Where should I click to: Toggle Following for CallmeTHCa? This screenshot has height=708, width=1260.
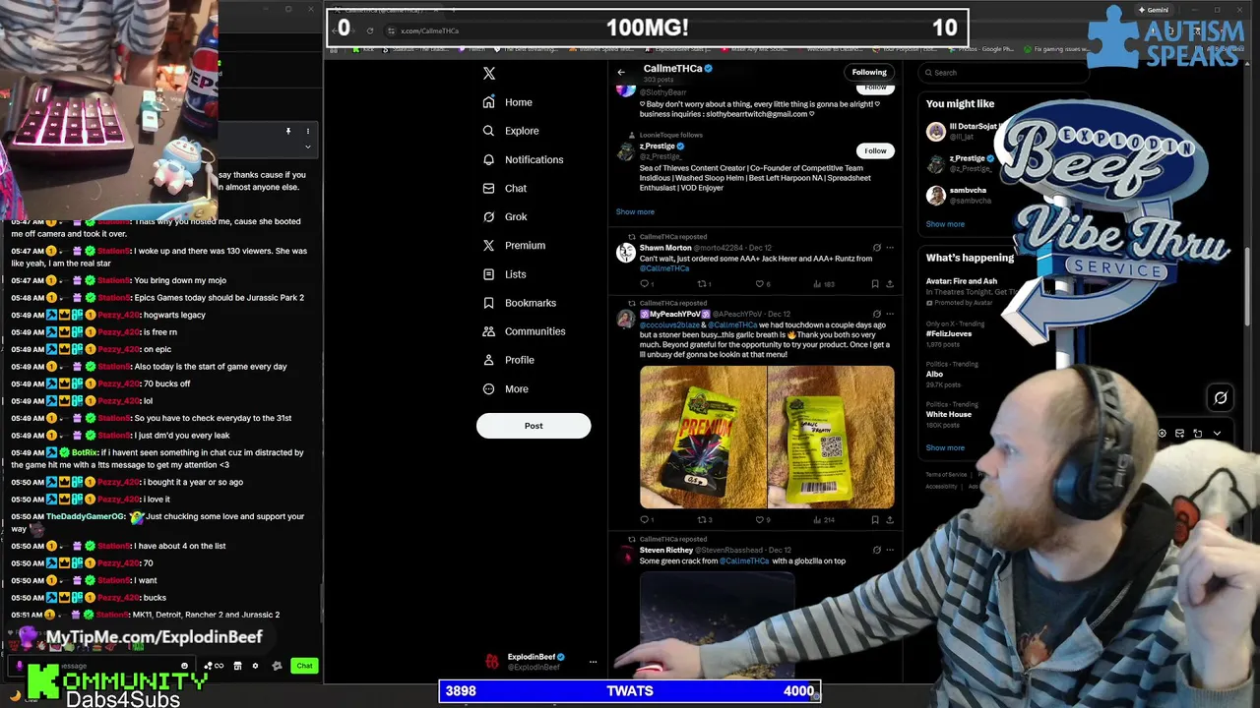869,72
